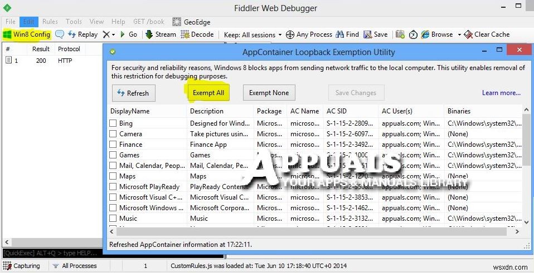Open the Help menu
The height and width of the screenshot is (273, 534).
(x=118, y=22)
